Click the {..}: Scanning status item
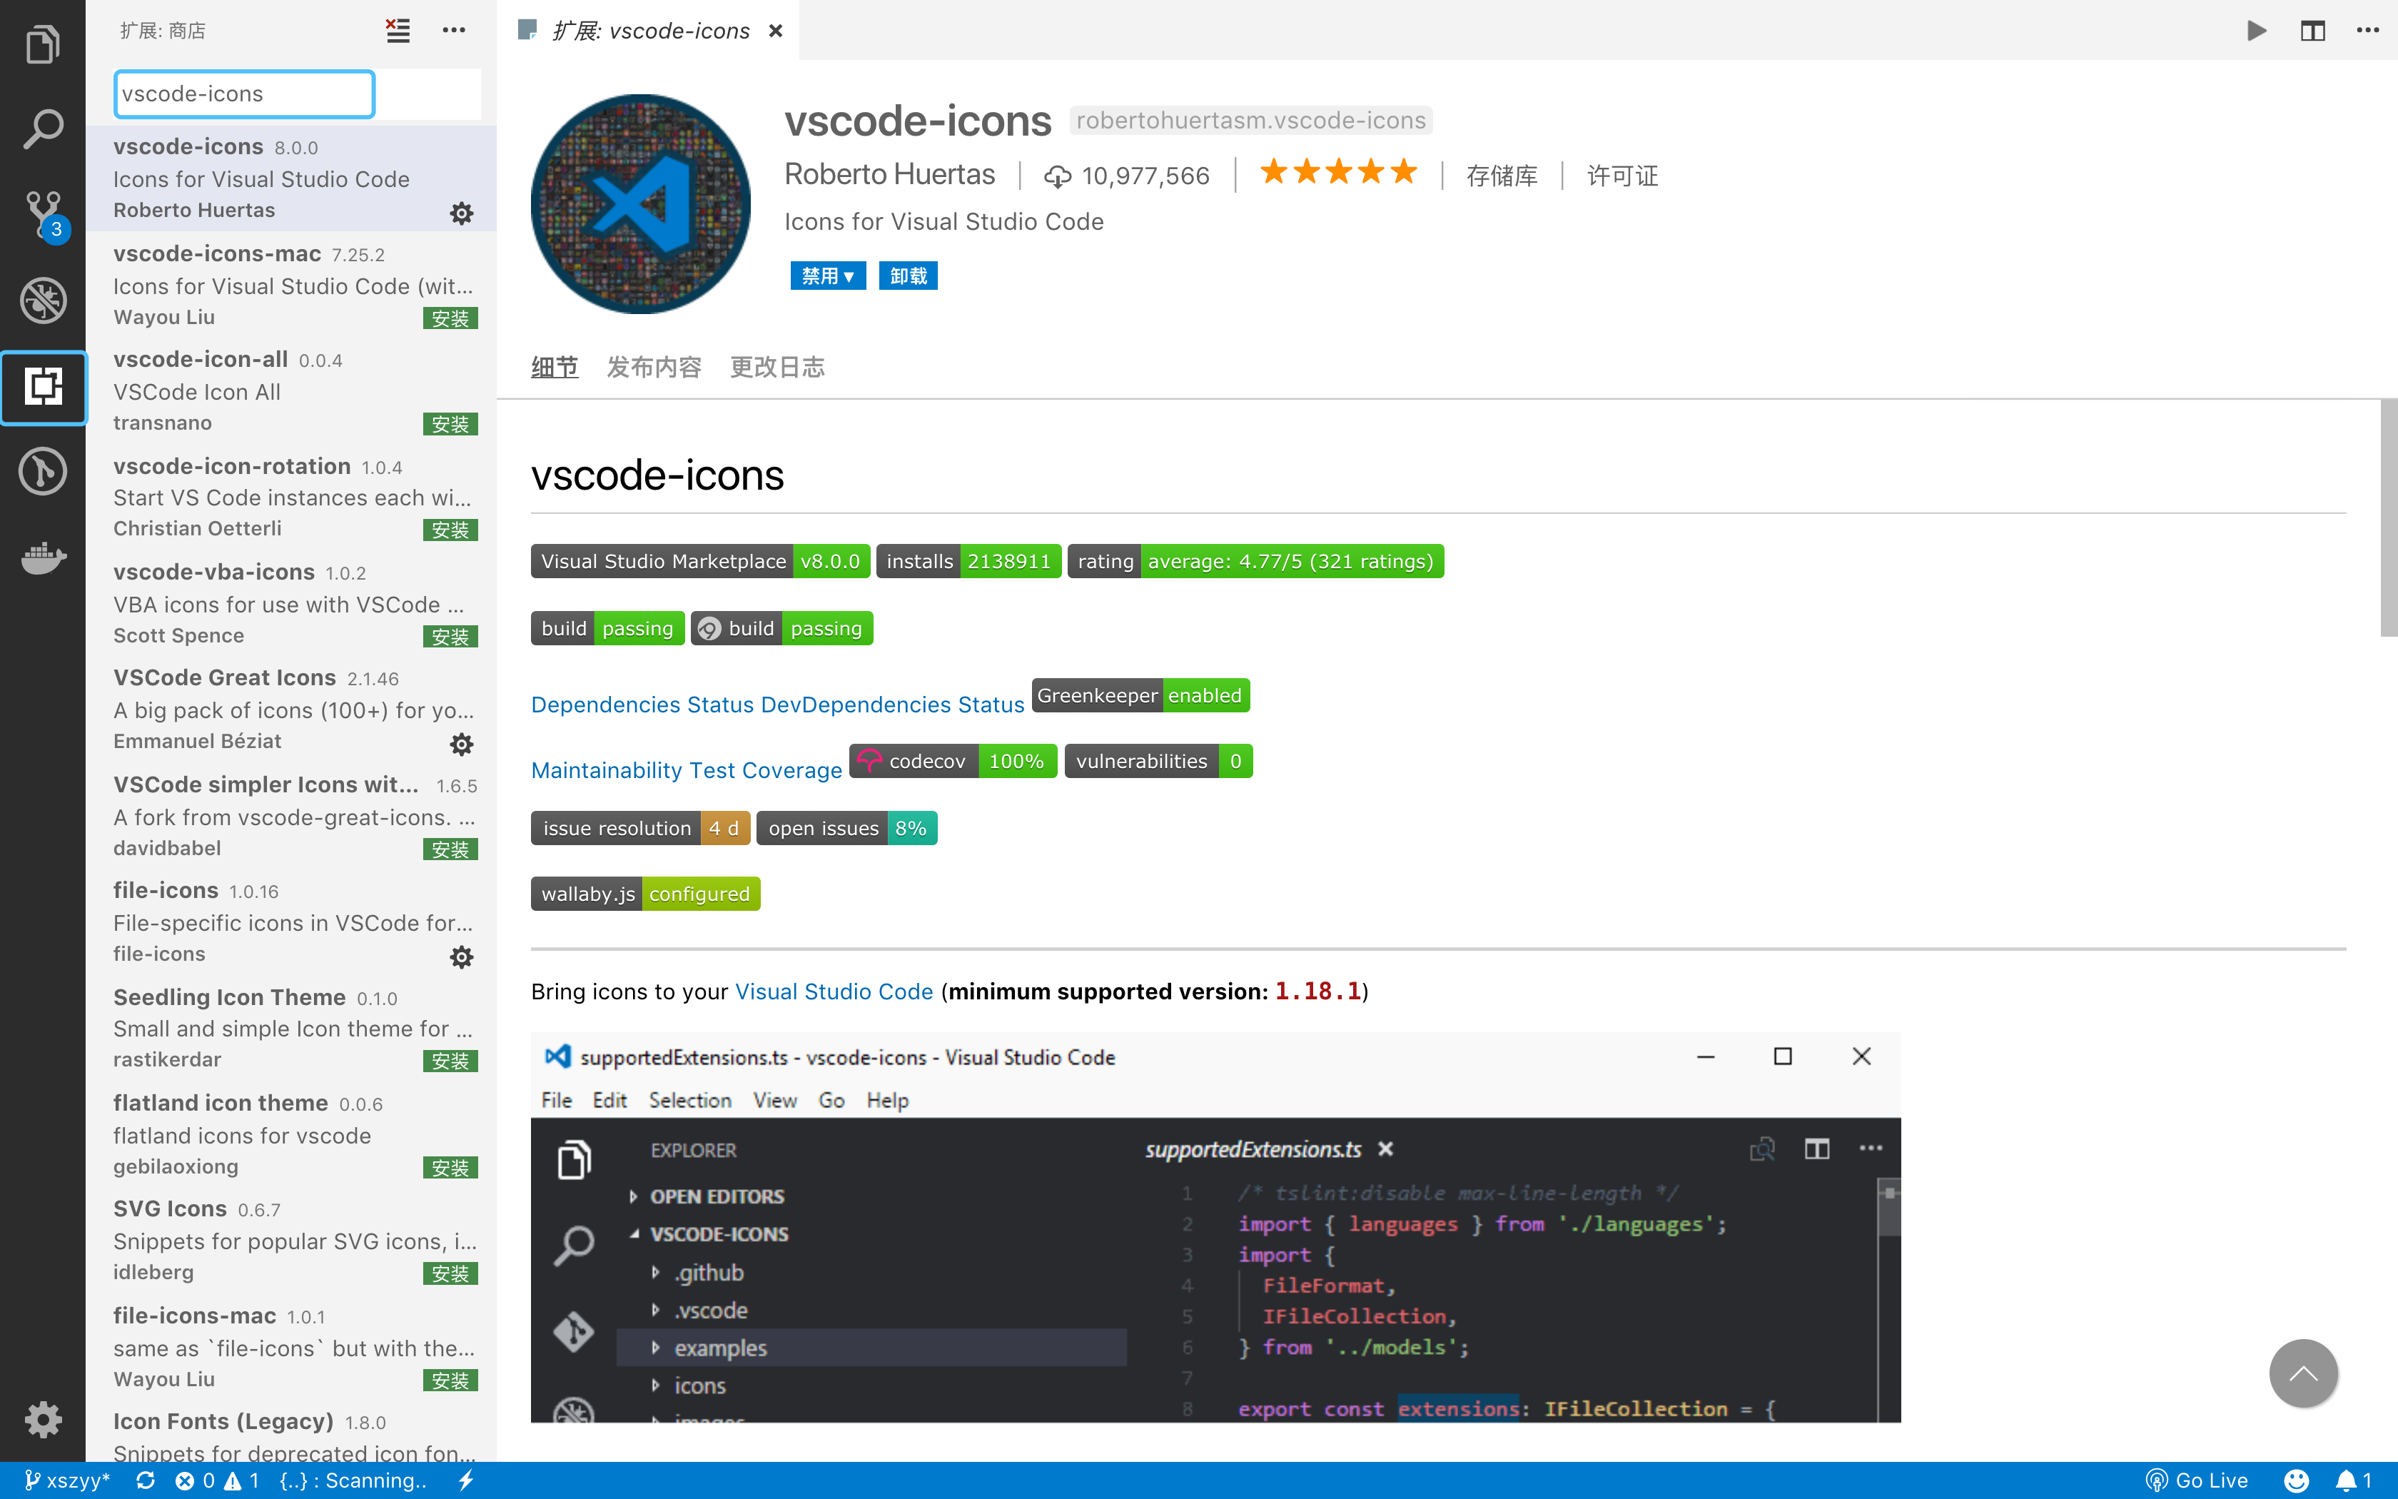Image resolution: width=2398 pixels, height=1499 pixels. tap(354, 1480)
